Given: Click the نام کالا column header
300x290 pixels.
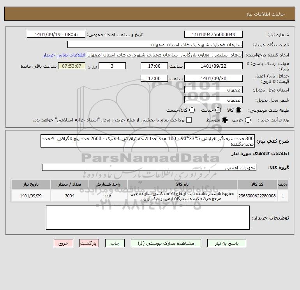Looking at the screenshot, I should 182,184.
